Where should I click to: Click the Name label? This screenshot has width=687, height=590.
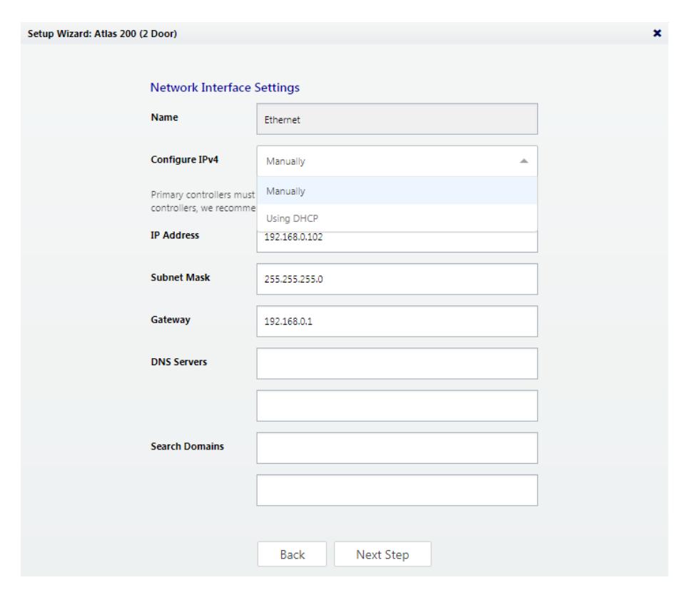(x=164, y=118)
